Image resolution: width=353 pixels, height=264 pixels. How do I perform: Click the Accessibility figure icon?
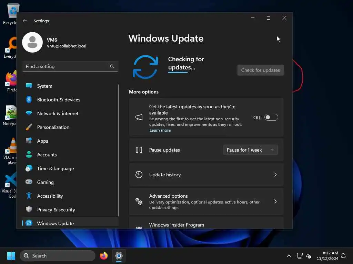(29, 196)
